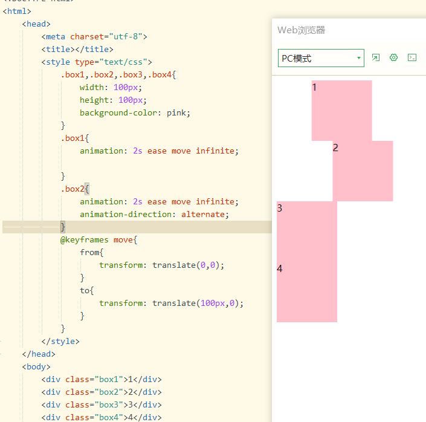The height and width of the screenshot is (422, 426).
Task: Open the console terminal icon in browser panel
Action: tap(412, 57)
